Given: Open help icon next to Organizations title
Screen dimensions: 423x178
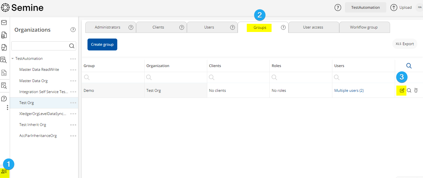Looking at the screenshot, I should [73, 30].
